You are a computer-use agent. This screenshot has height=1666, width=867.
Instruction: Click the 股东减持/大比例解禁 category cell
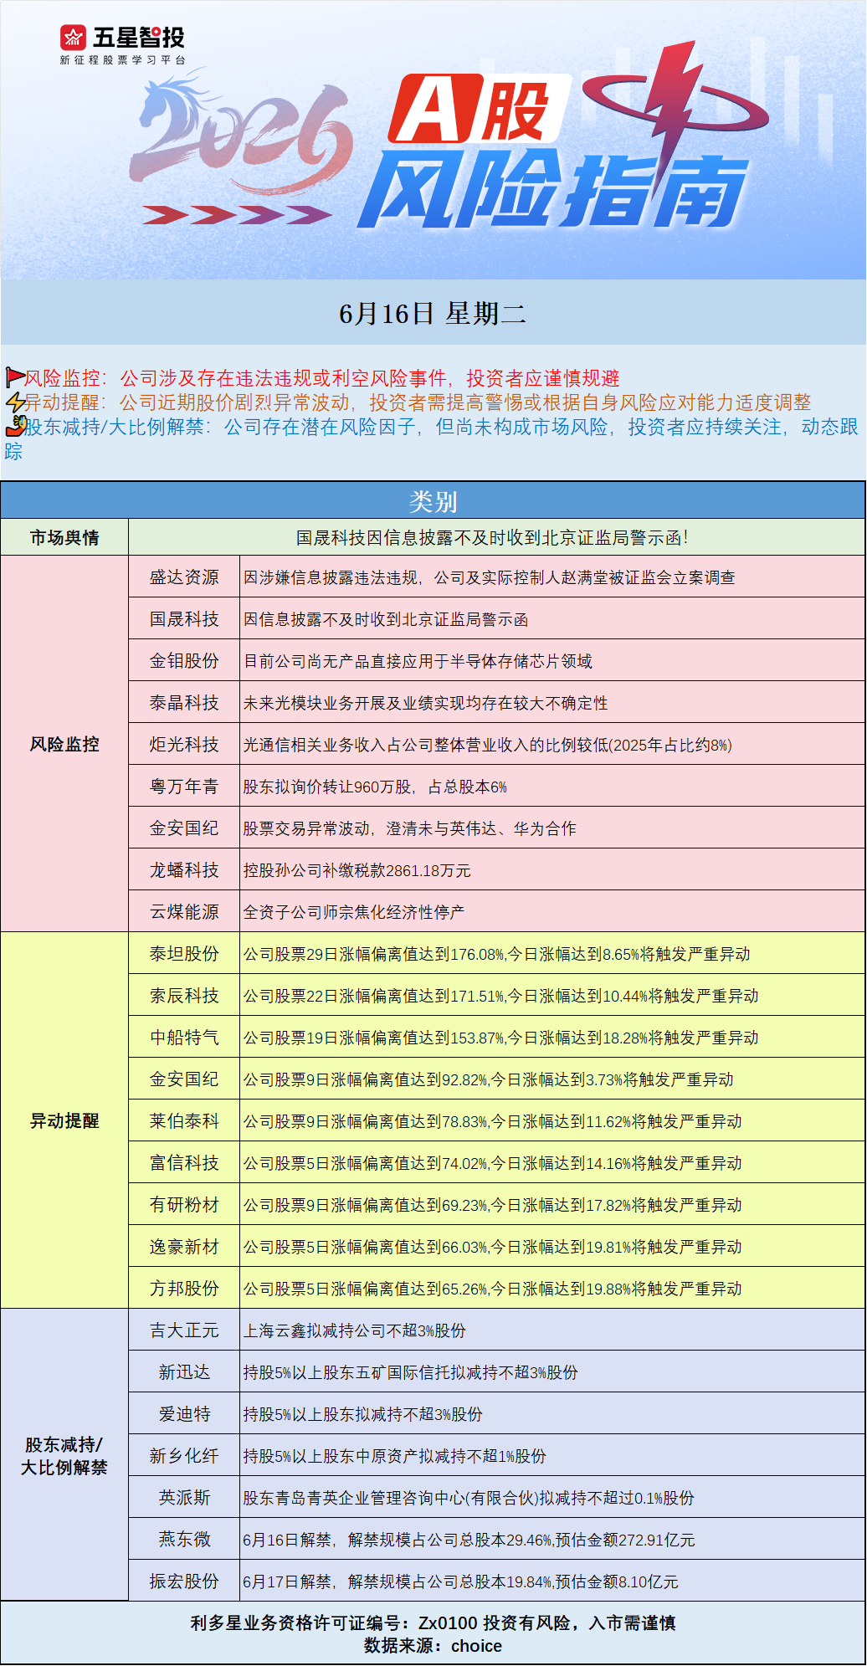click(x=64, y=1455)
